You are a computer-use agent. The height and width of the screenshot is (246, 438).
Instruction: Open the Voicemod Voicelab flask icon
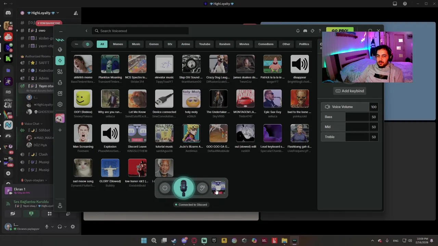pos(60,82)
